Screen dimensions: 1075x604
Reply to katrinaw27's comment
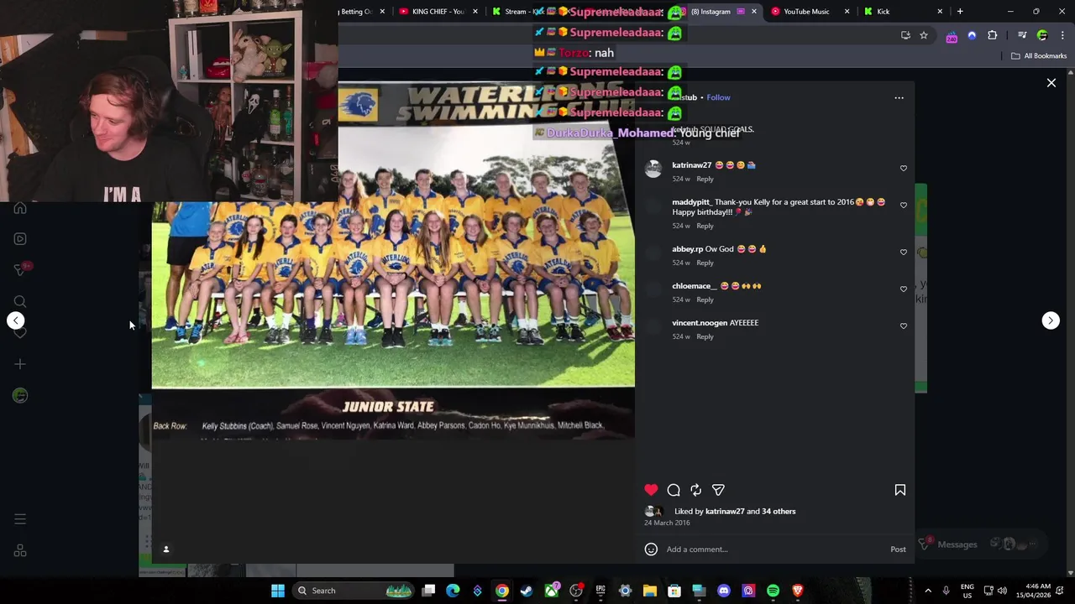[x=705, y=179]
